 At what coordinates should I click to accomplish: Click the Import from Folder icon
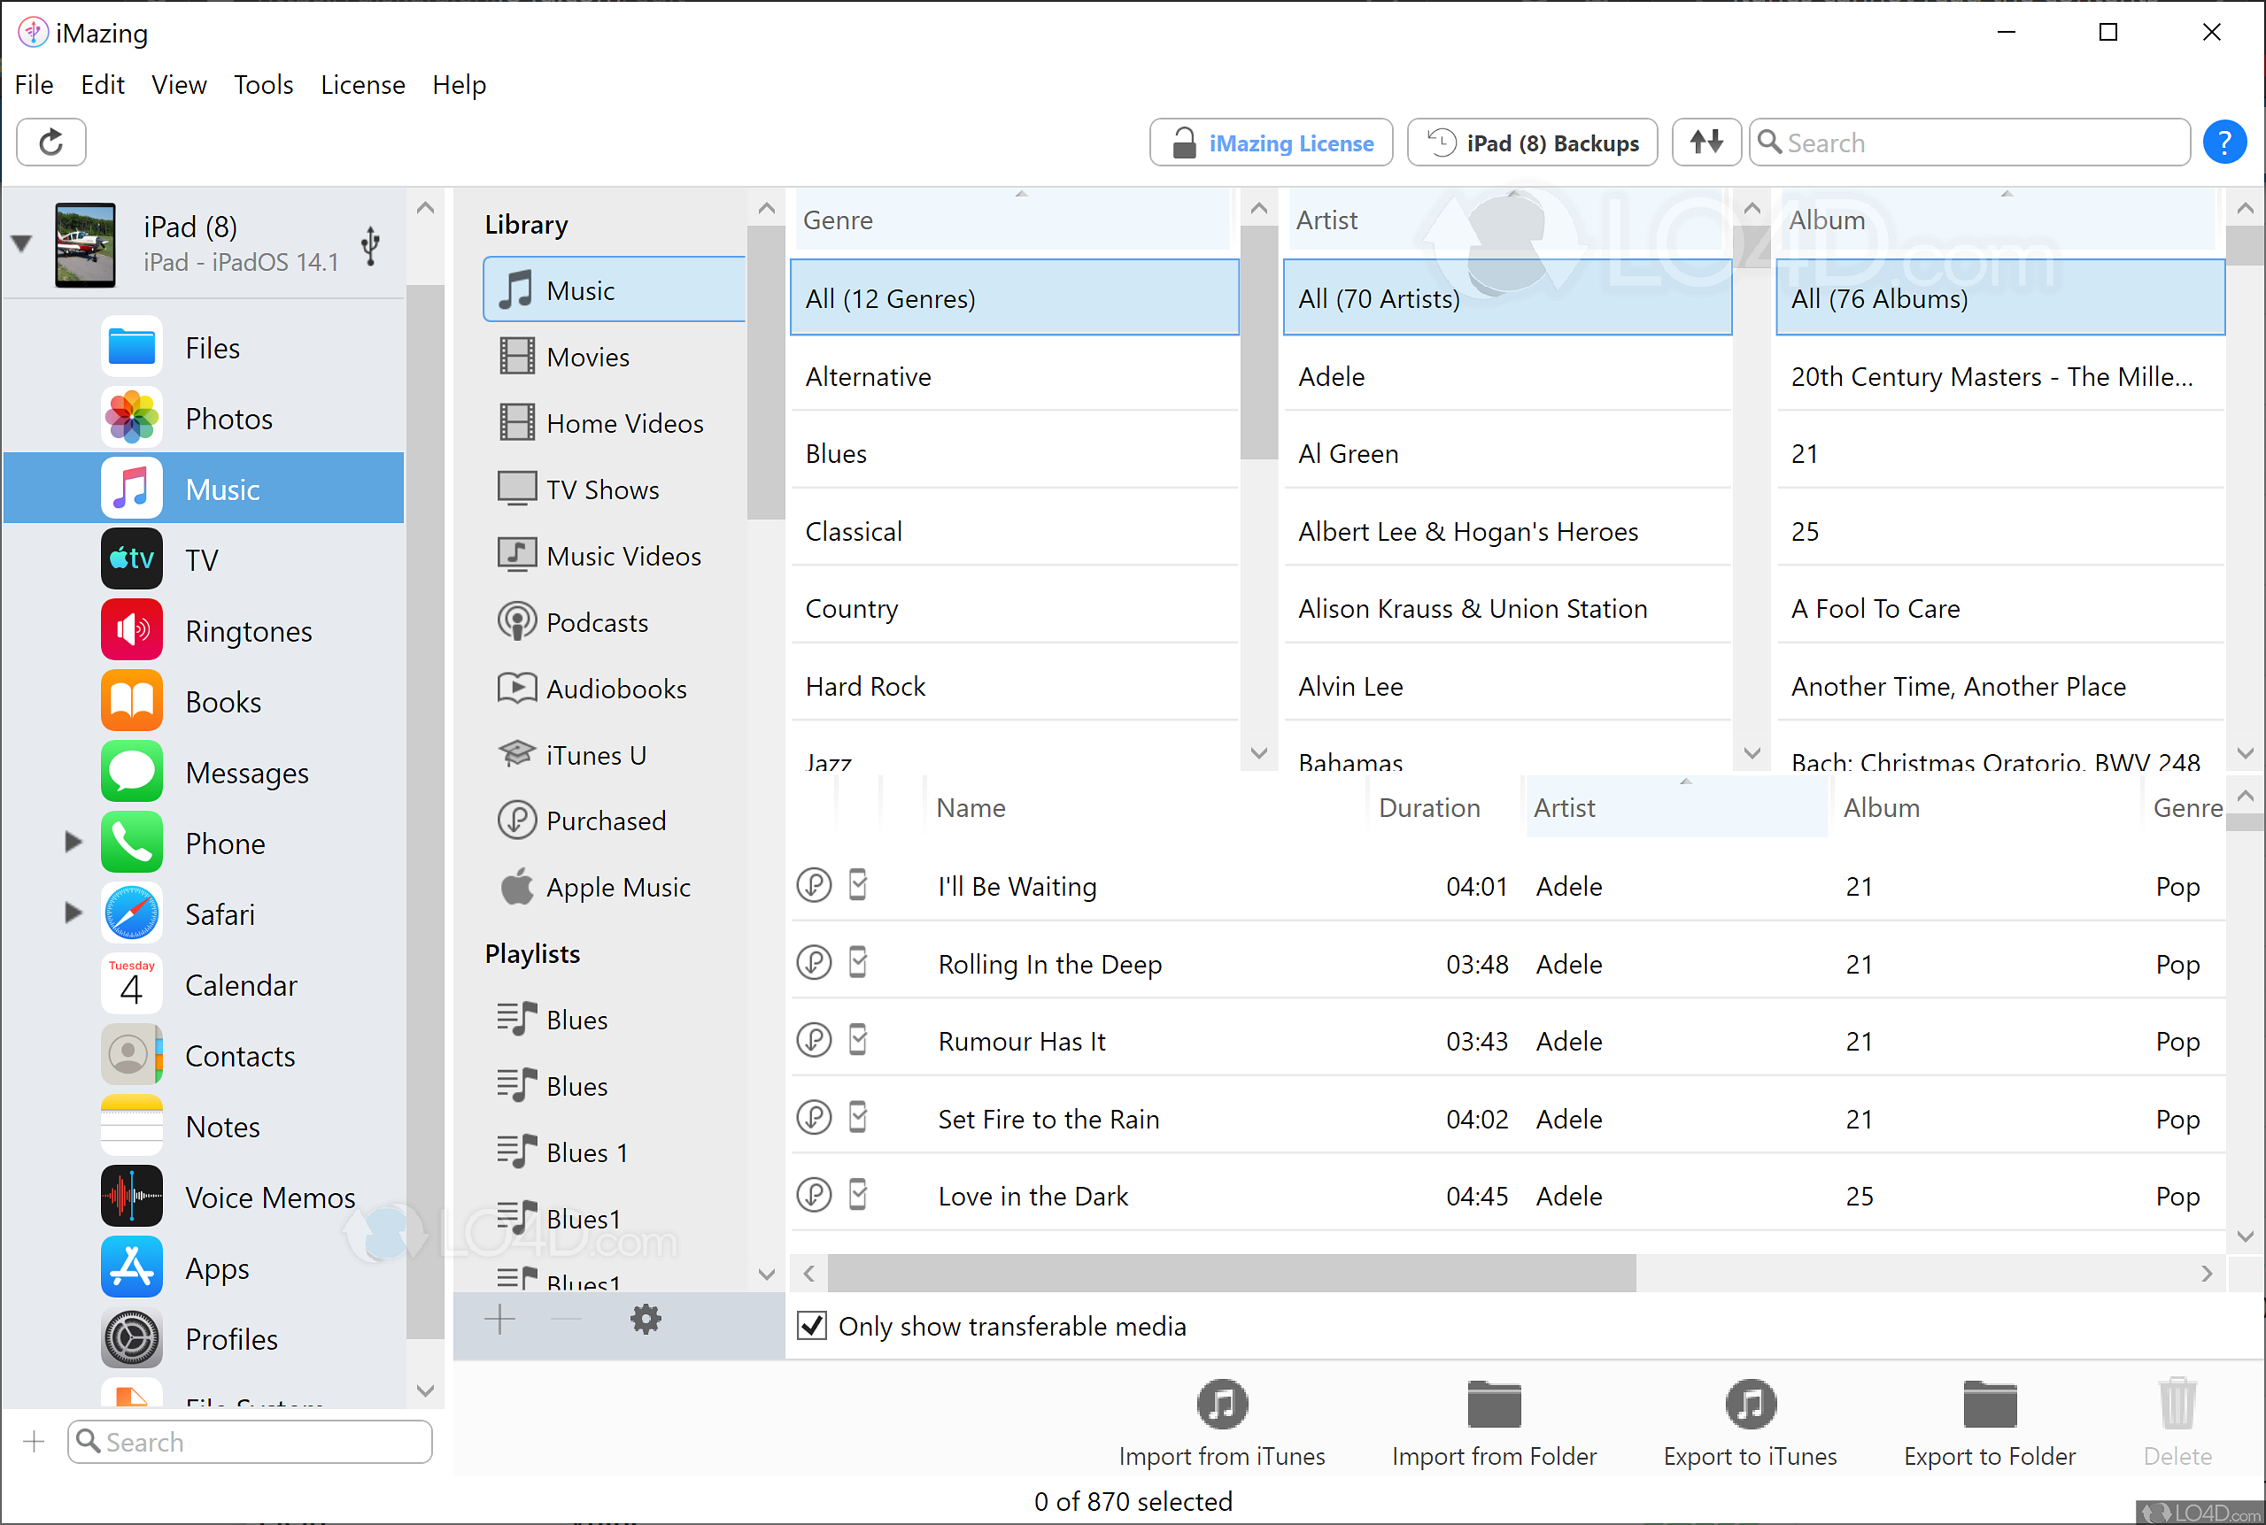pyautogui.click(x=1494, y=1405)
